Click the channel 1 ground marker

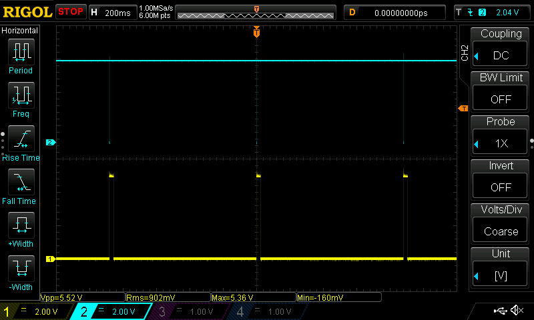51,259
